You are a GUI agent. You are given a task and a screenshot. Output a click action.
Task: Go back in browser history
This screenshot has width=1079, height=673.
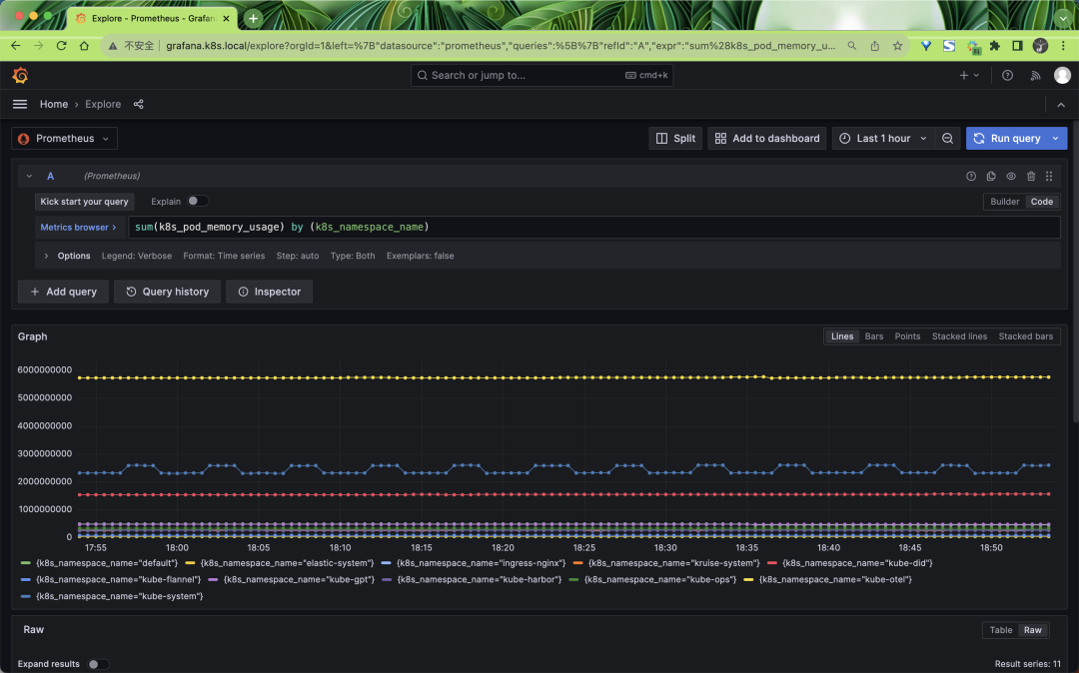pos(16,45)
